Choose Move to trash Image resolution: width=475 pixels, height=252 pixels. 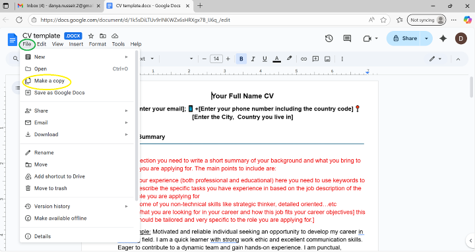coord(77,188)
